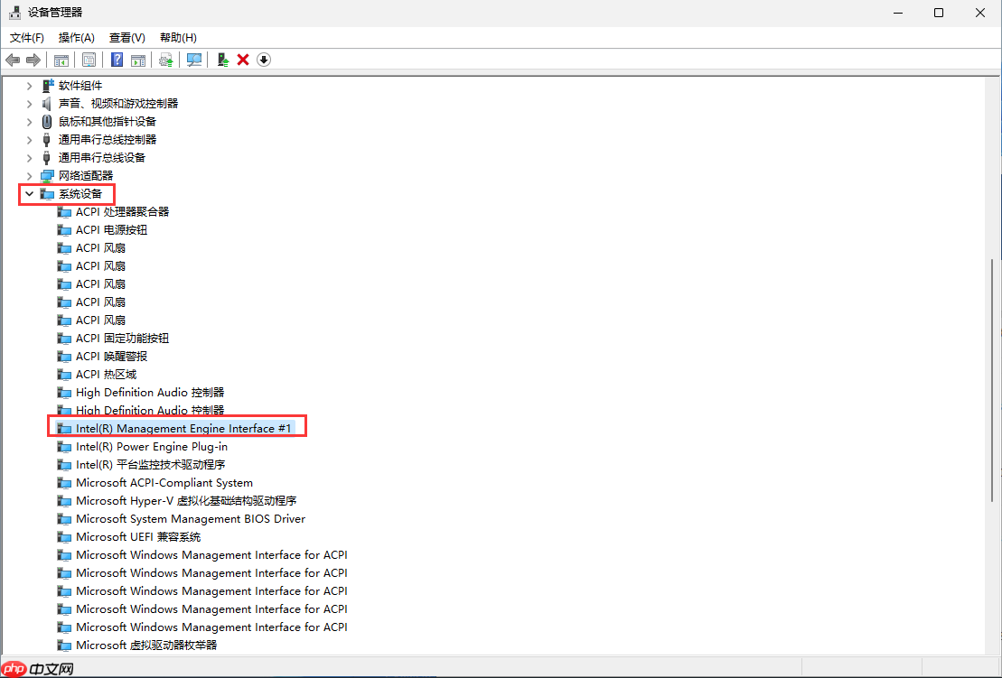This screenshot has height=678, width=1002.
Task: Select Microsoft Hyper-V 虚拟化基础结构驱动程序
Action: 186,500
